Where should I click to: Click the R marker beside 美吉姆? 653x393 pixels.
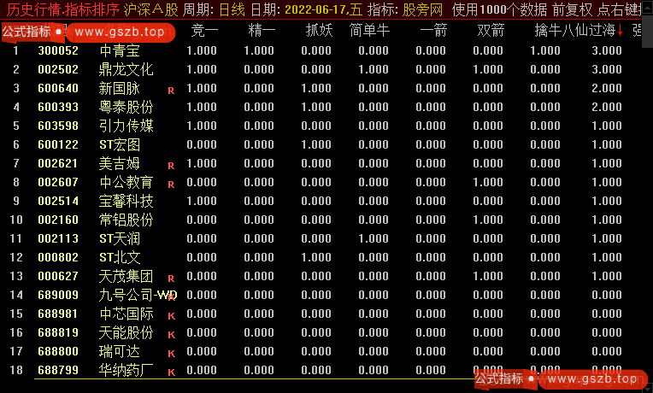[171, 165]
